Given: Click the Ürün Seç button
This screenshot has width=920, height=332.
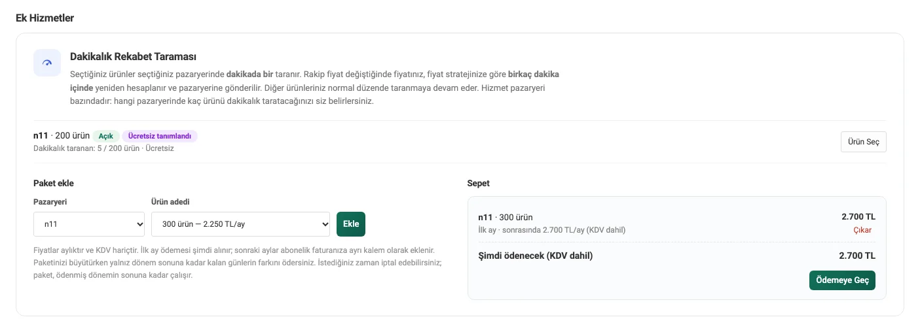Looking at the screenshot, I should coord(863,142).
